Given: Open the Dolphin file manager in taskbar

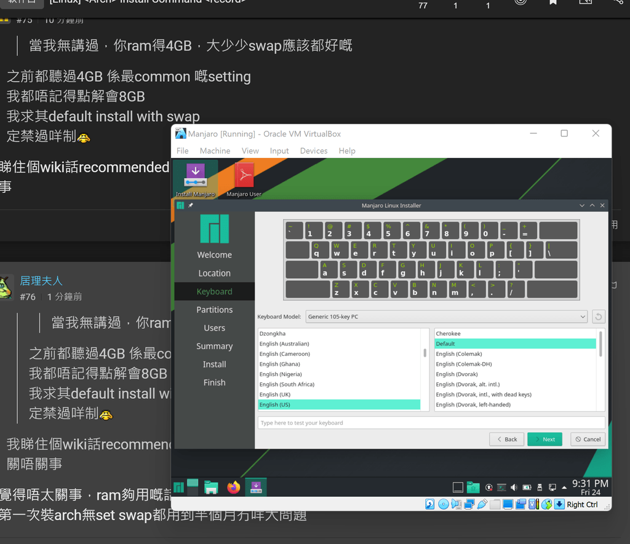Looking at the screenshot, I should point(211,486).
